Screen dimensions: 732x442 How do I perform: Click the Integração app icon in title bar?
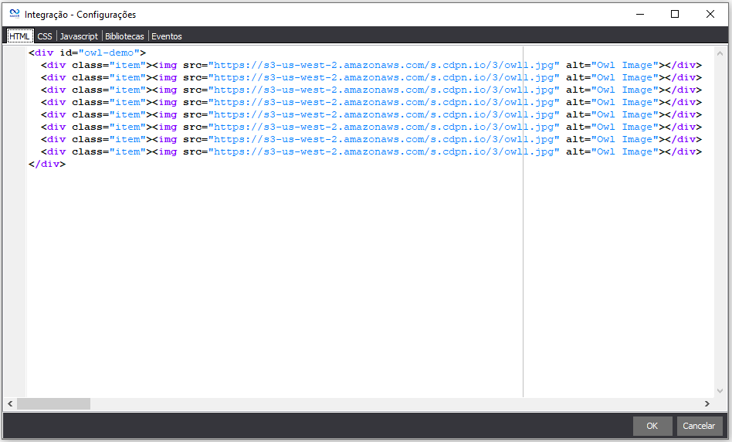pyautogui.click(x=14, y=14)
